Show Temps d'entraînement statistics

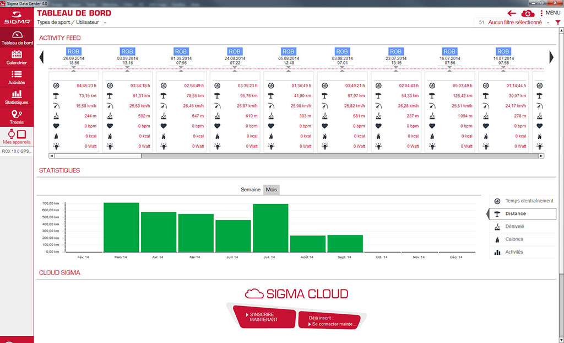click(x=522, y=201)
